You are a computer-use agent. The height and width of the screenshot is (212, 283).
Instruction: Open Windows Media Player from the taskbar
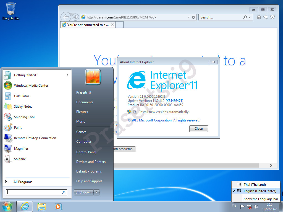pos(59,206)
